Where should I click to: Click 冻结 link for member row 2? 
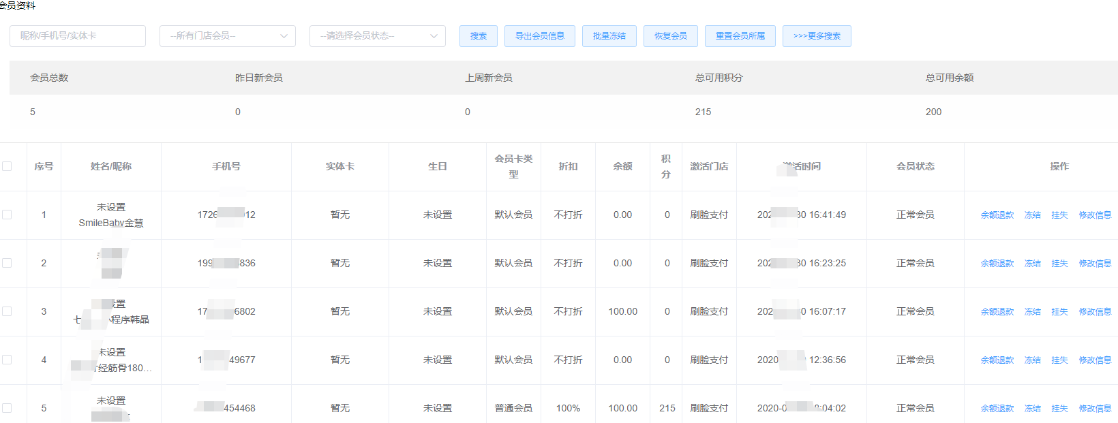[x=1032, y=264]
